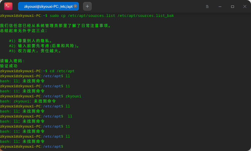The image size is (251, 151).
Task: Open a new tab with the plus icon
Action: pyautogui.click(x=87, y=6)
